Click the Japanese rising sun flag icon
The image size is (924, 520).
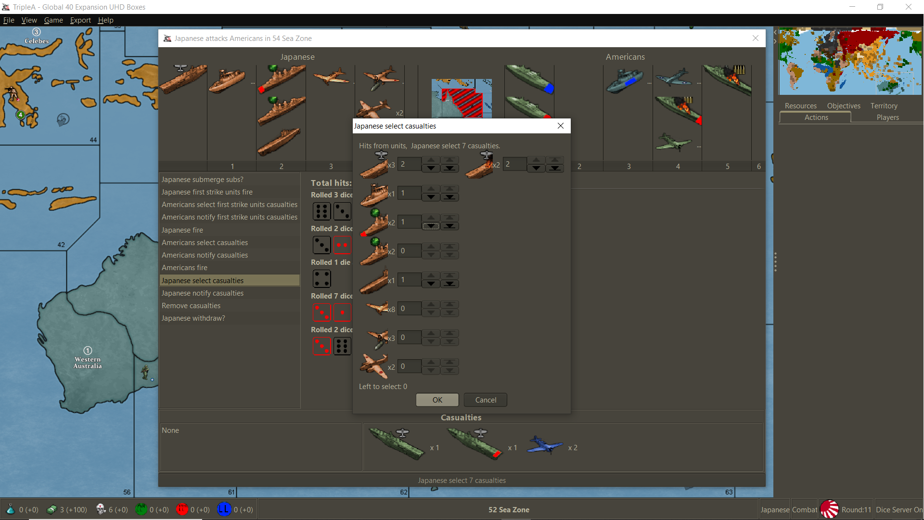coord(829,509)
